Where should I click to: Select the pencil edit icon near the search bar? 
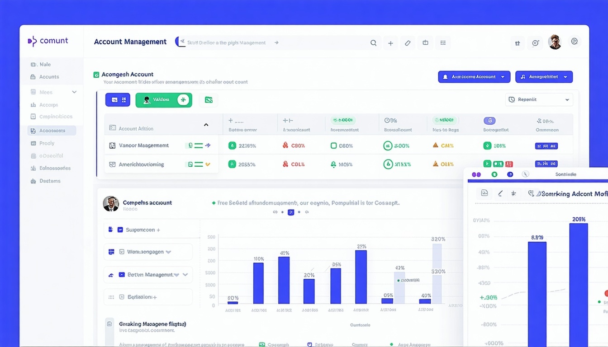click(x=408, y=42)
